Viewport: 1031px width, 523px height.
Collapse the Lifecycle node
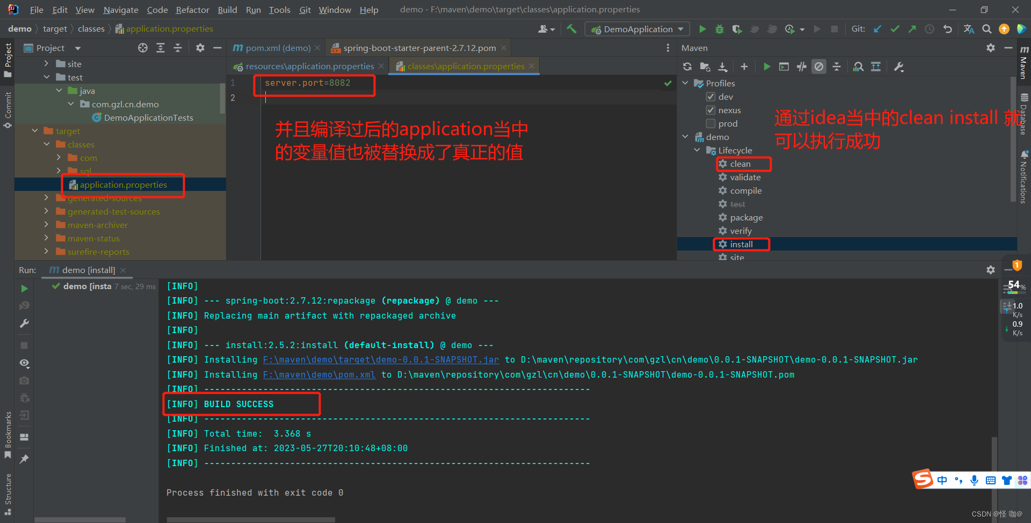pyautogui.click(x=698, y=150)
